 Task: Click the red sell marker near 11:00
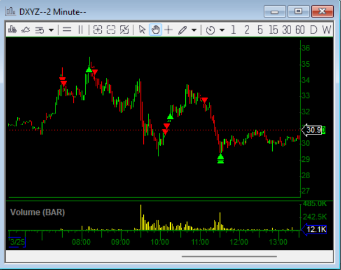[x=204, y=100]
